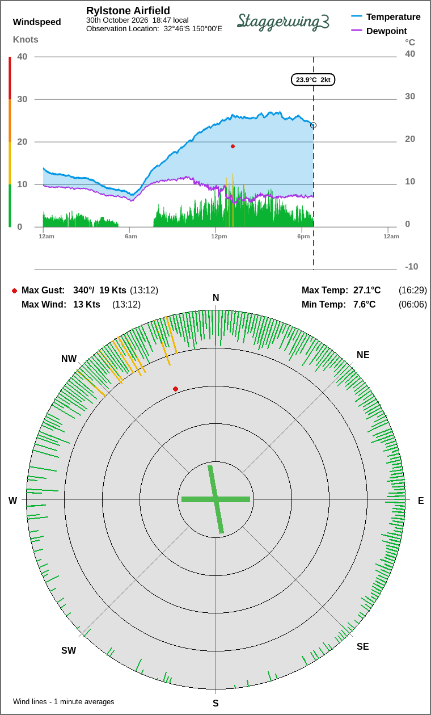Click the (06:06) min temp time
431x715 pixels.
tap(413, 305)
